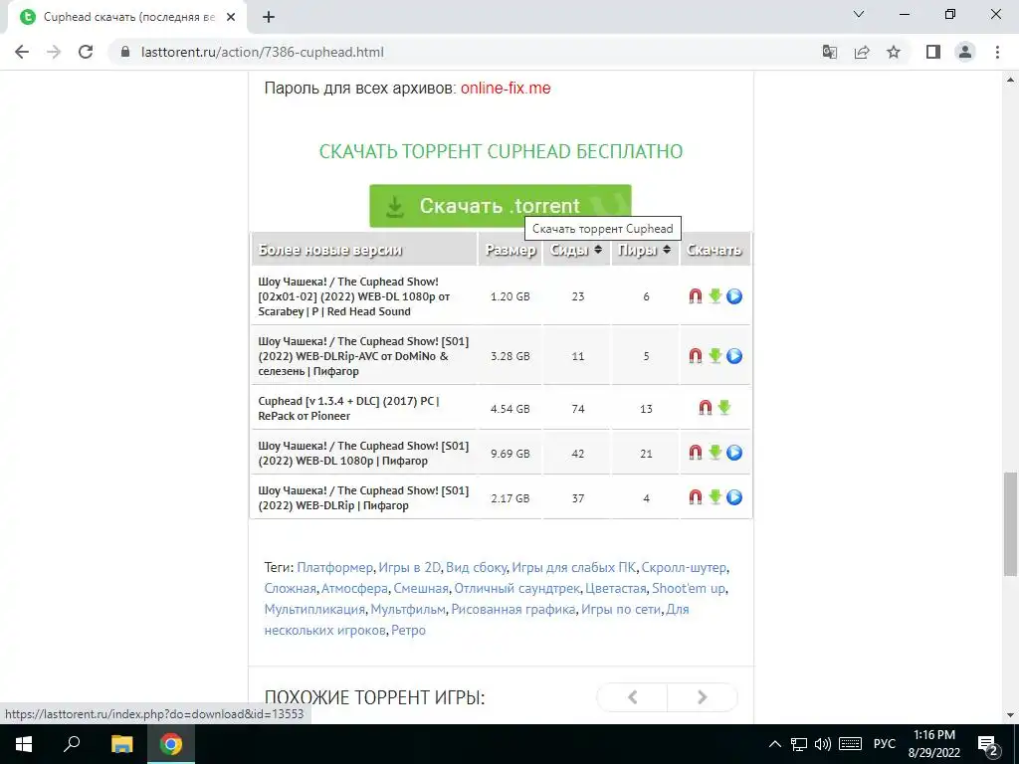Click green download arrow in 2.17 GB row
This screenshot has height=764, width=1019.
tap(714, 497)
